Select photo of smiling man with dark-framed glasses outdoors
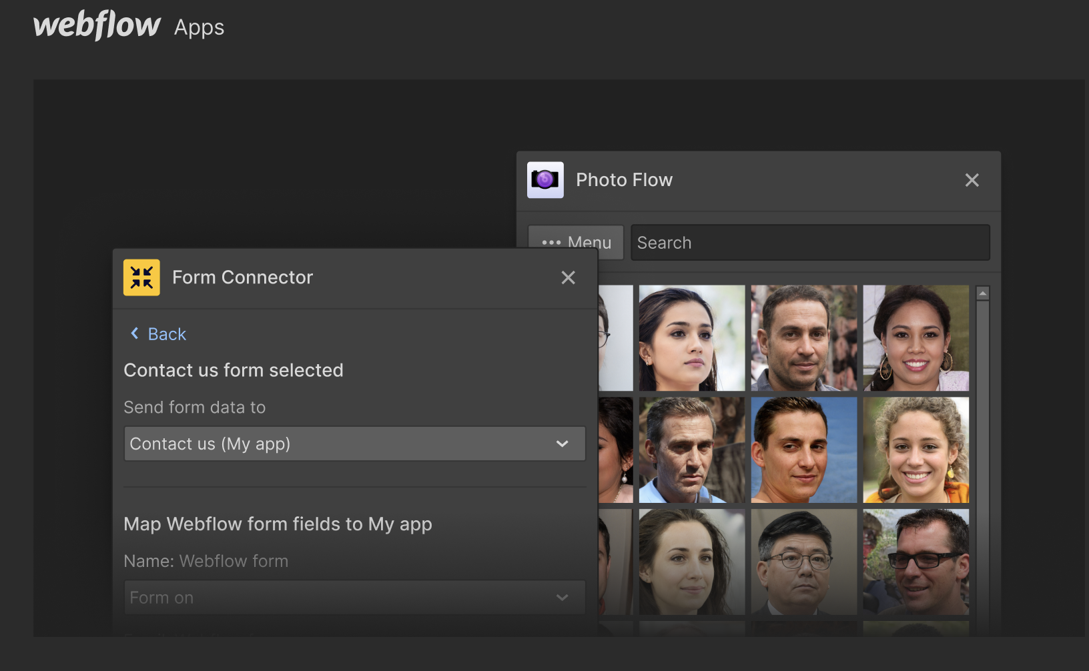Viewport: 1089px width, 671px height. [x=916, y=562]
